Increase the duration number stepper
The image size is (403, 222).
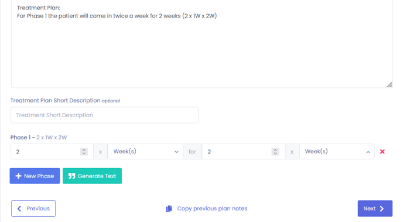[275, 150]
